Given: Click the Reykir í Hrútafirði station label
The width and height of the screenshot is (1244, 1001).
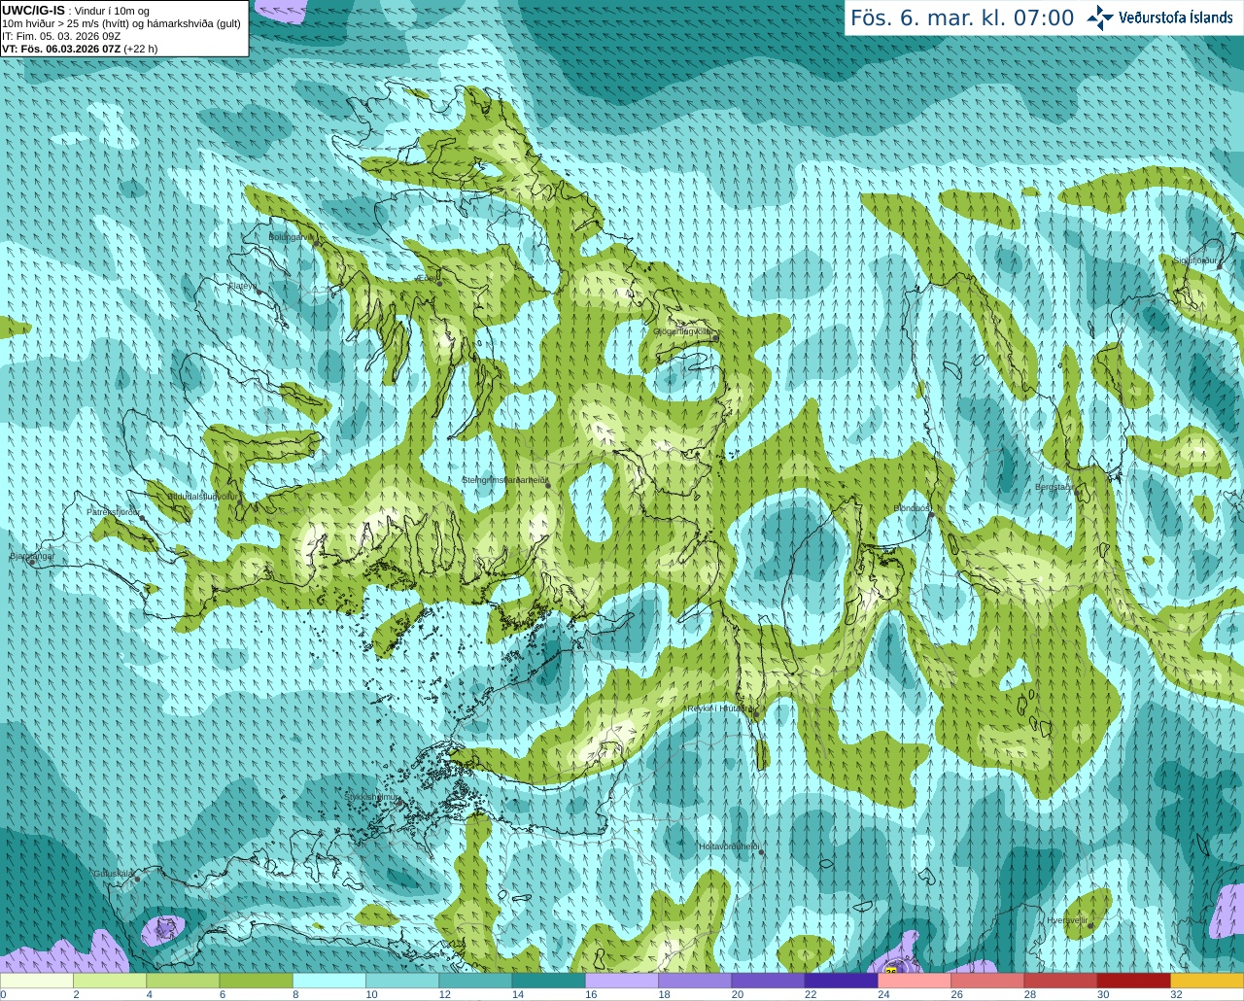Looking at the screenshot, I should pyautogui.click(x=720, y=708).
